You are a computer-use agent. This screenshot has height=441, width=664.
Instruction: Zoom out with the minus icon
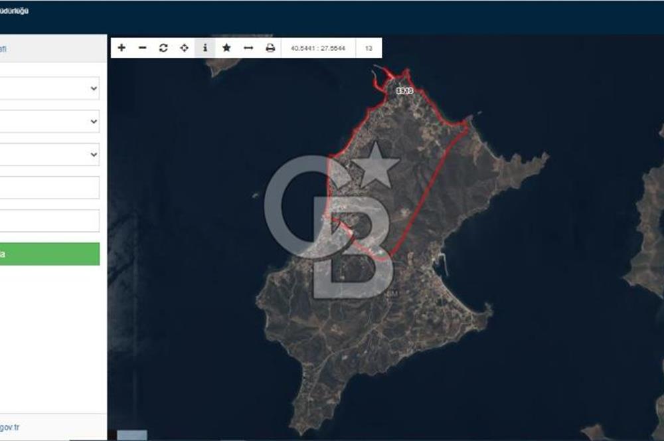coord(143,48)
